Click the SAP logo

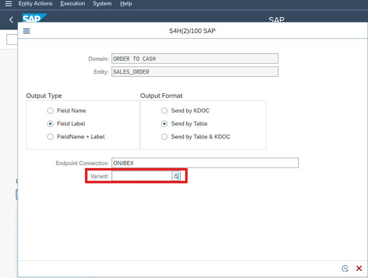[34, 18]
